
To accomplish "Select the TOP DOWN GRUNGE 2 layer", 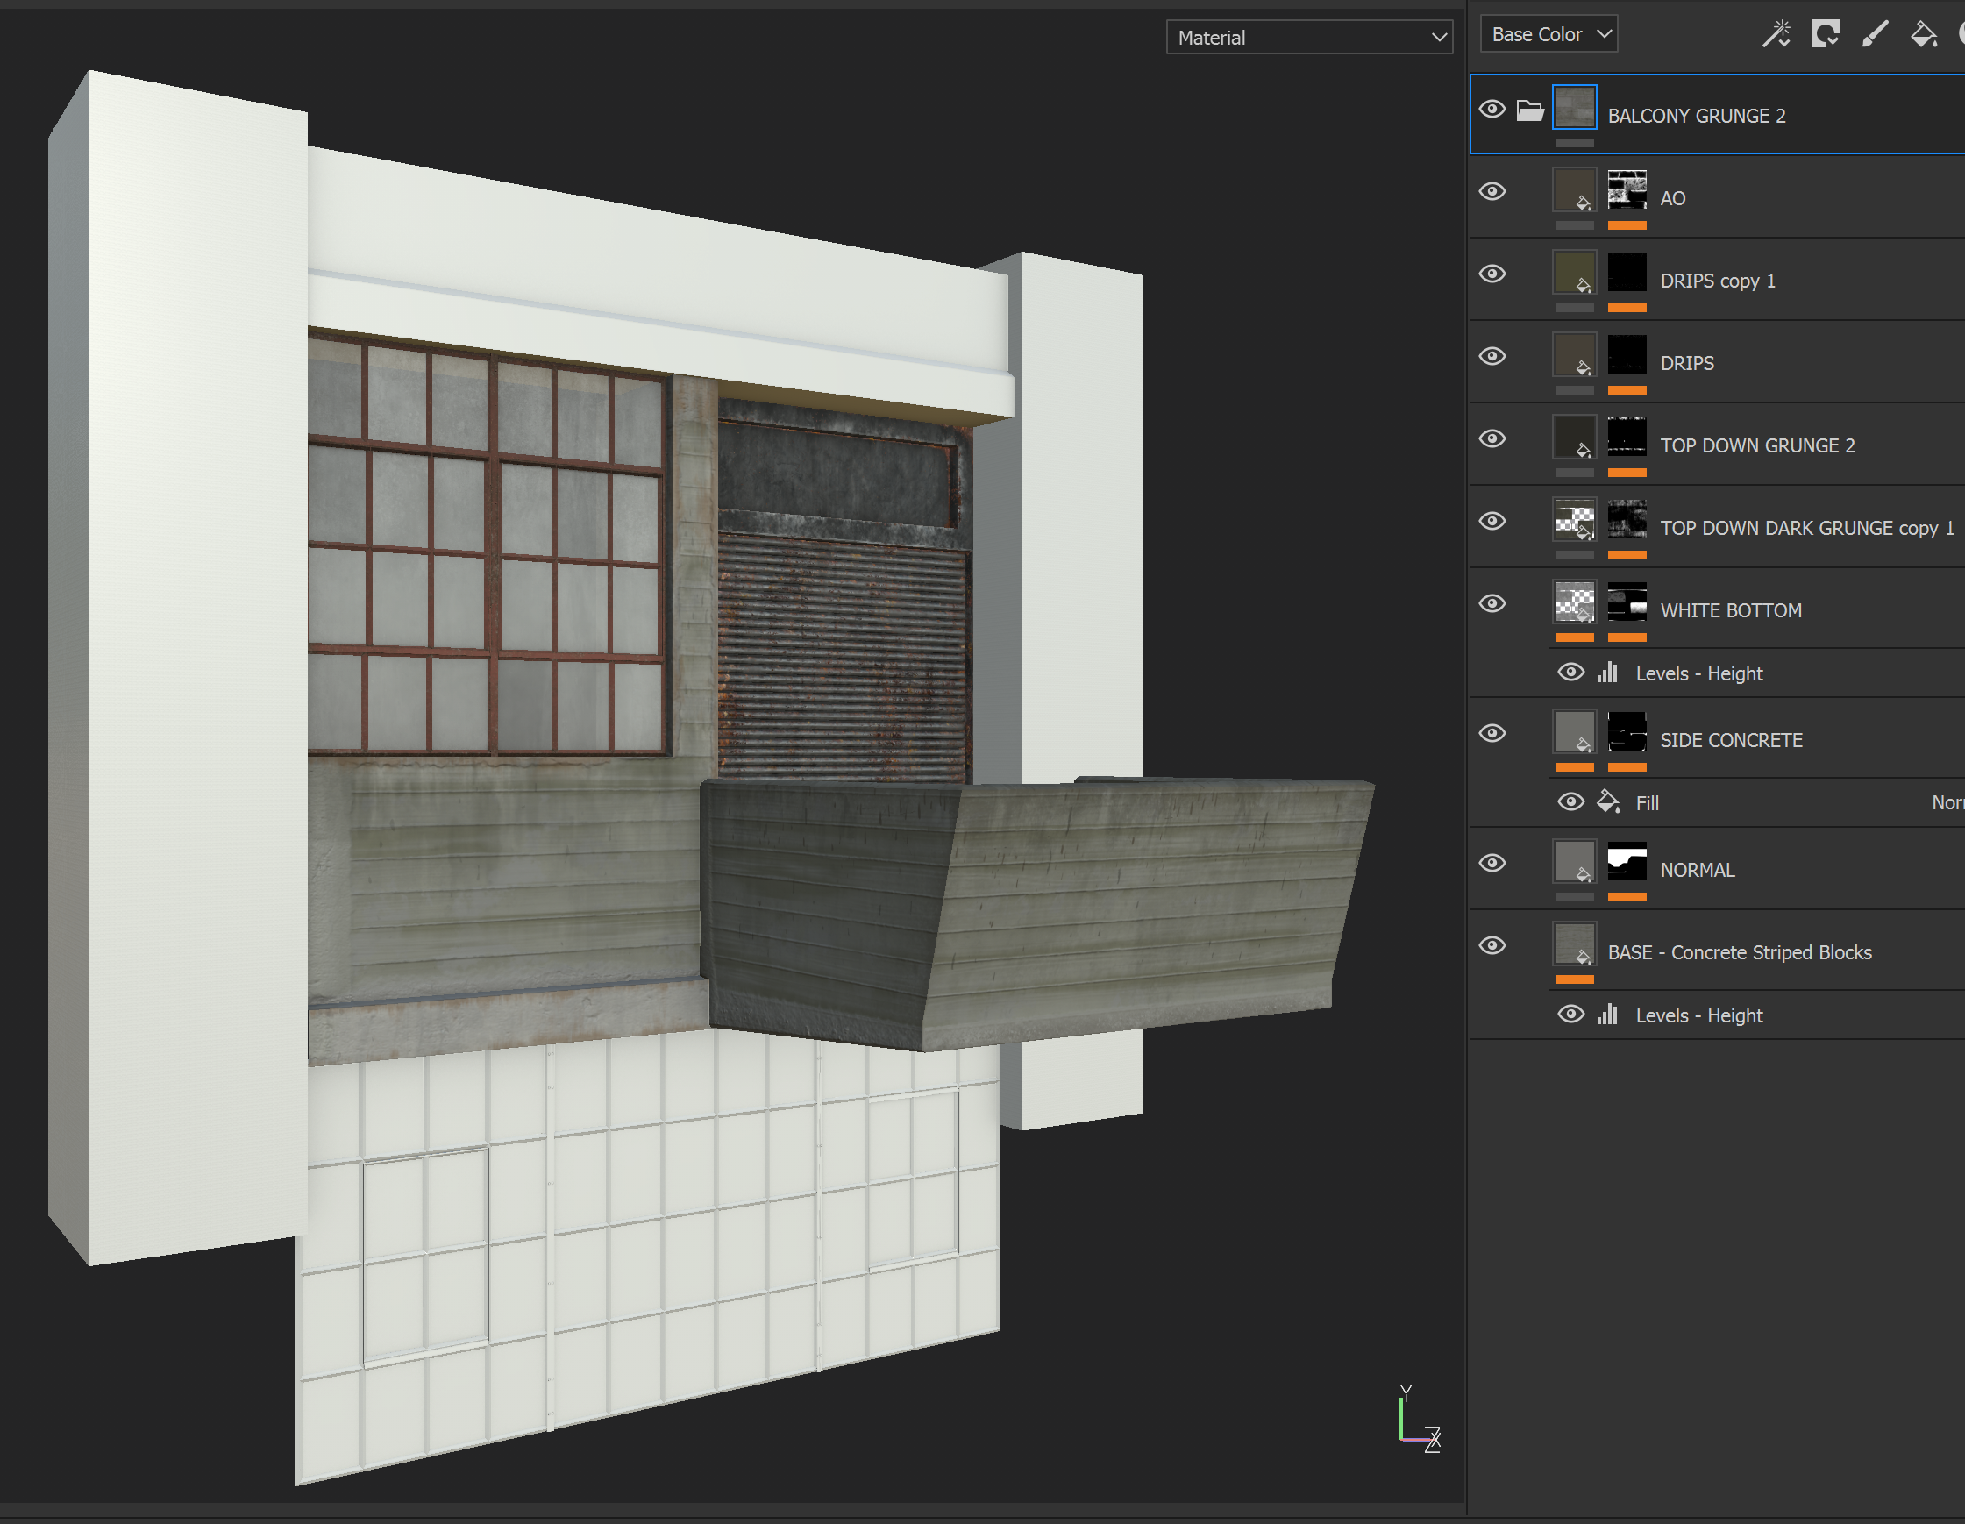I will pos(1757,445).
